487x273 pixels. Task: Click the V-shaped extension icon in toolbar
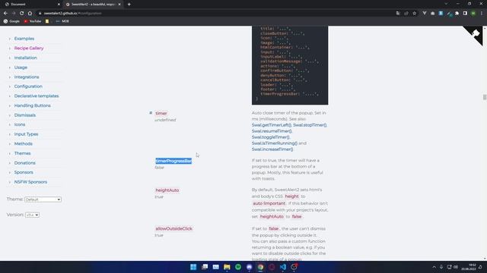(x=425, y=14)
